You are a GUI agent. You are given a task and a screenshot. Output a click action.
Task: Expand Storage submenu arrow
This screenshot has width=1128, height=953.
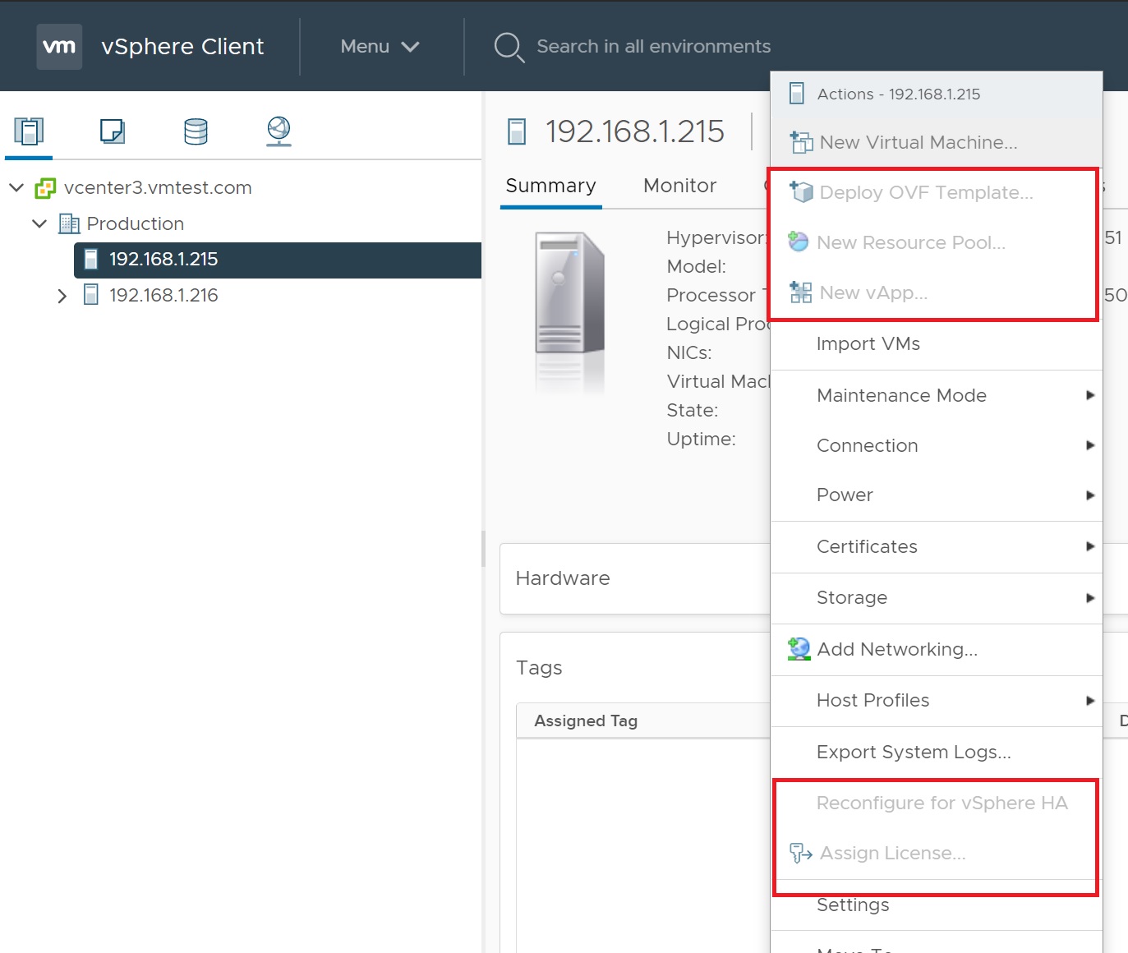point(1090,598)
